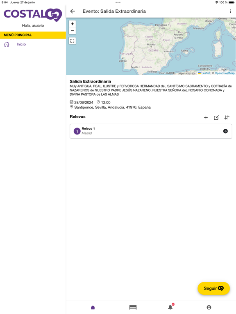Click Madrid on the map
Viewport: 236px width, 314px height.
coord(151,45)
